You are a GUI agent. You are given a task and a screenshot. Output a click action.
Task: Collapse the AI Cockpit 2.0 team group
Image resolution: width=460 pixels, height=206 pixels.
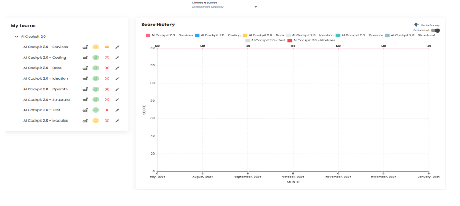tap(16, 37)
